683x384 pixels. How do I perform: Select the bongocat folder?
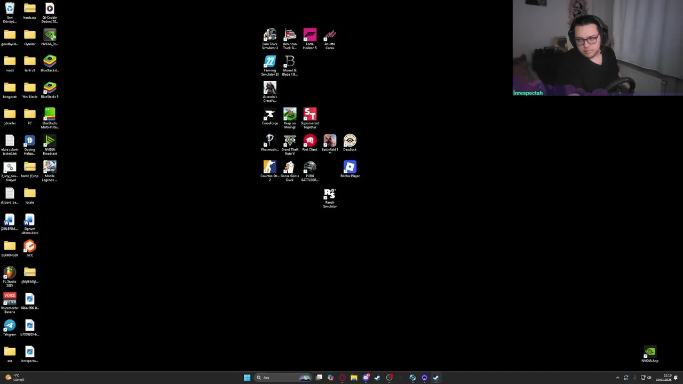pyautogui.click(x=10, y=90)
